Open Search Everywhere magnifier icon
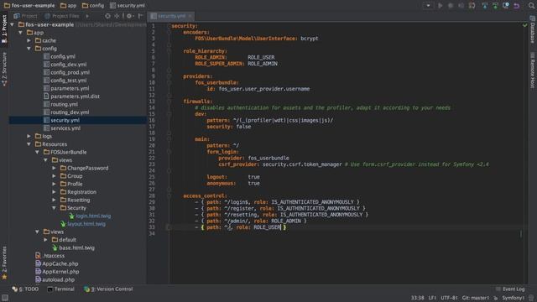Screen dimensions: 537x302 531,6
